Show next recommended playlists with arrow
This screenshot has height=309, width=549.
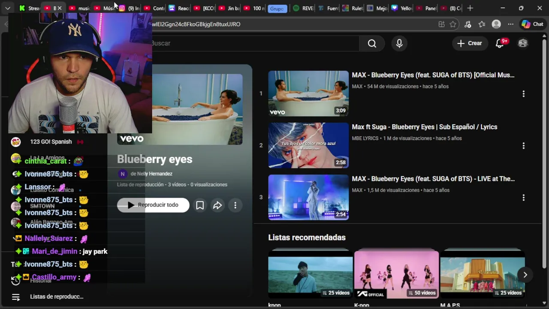point(525,275)
